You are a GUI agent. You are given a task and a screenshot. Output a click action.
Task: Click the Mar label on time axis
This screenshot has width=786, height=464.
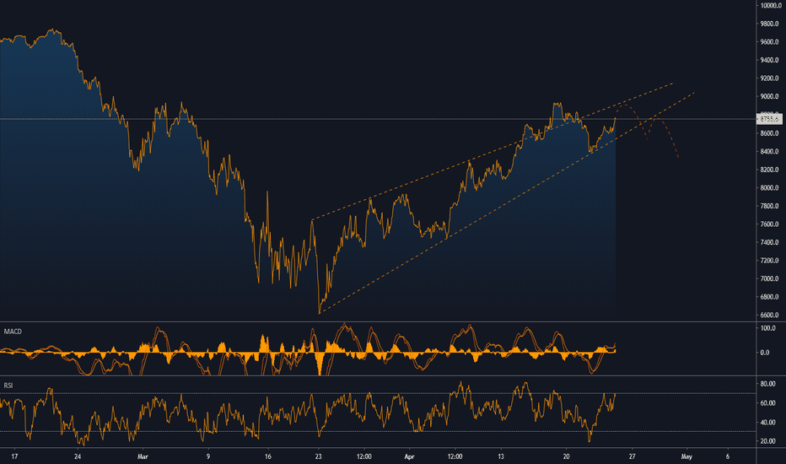coord(143,456)
